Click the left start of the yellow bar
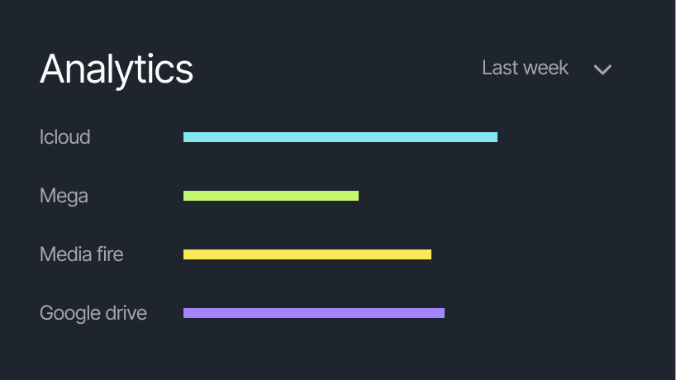 (188, 254)
